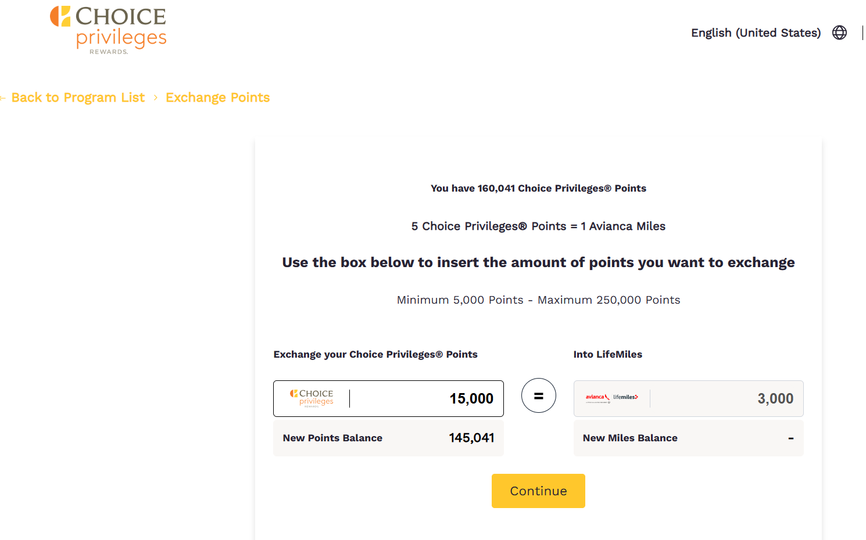Open the English (United States) language menu

[x=756, y=33]
